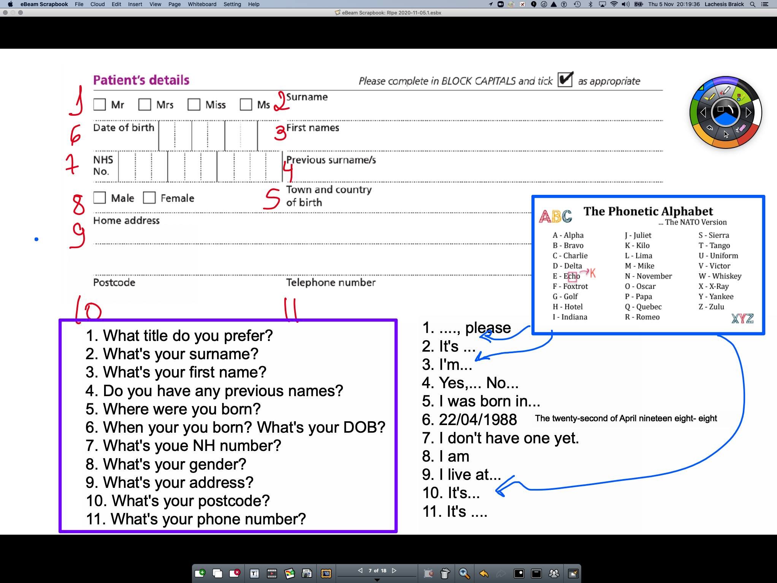Screen dimensions: 777x583
Task: Tick the Mr checkbox
Action: pyautogui.click(x=99, y=104)
